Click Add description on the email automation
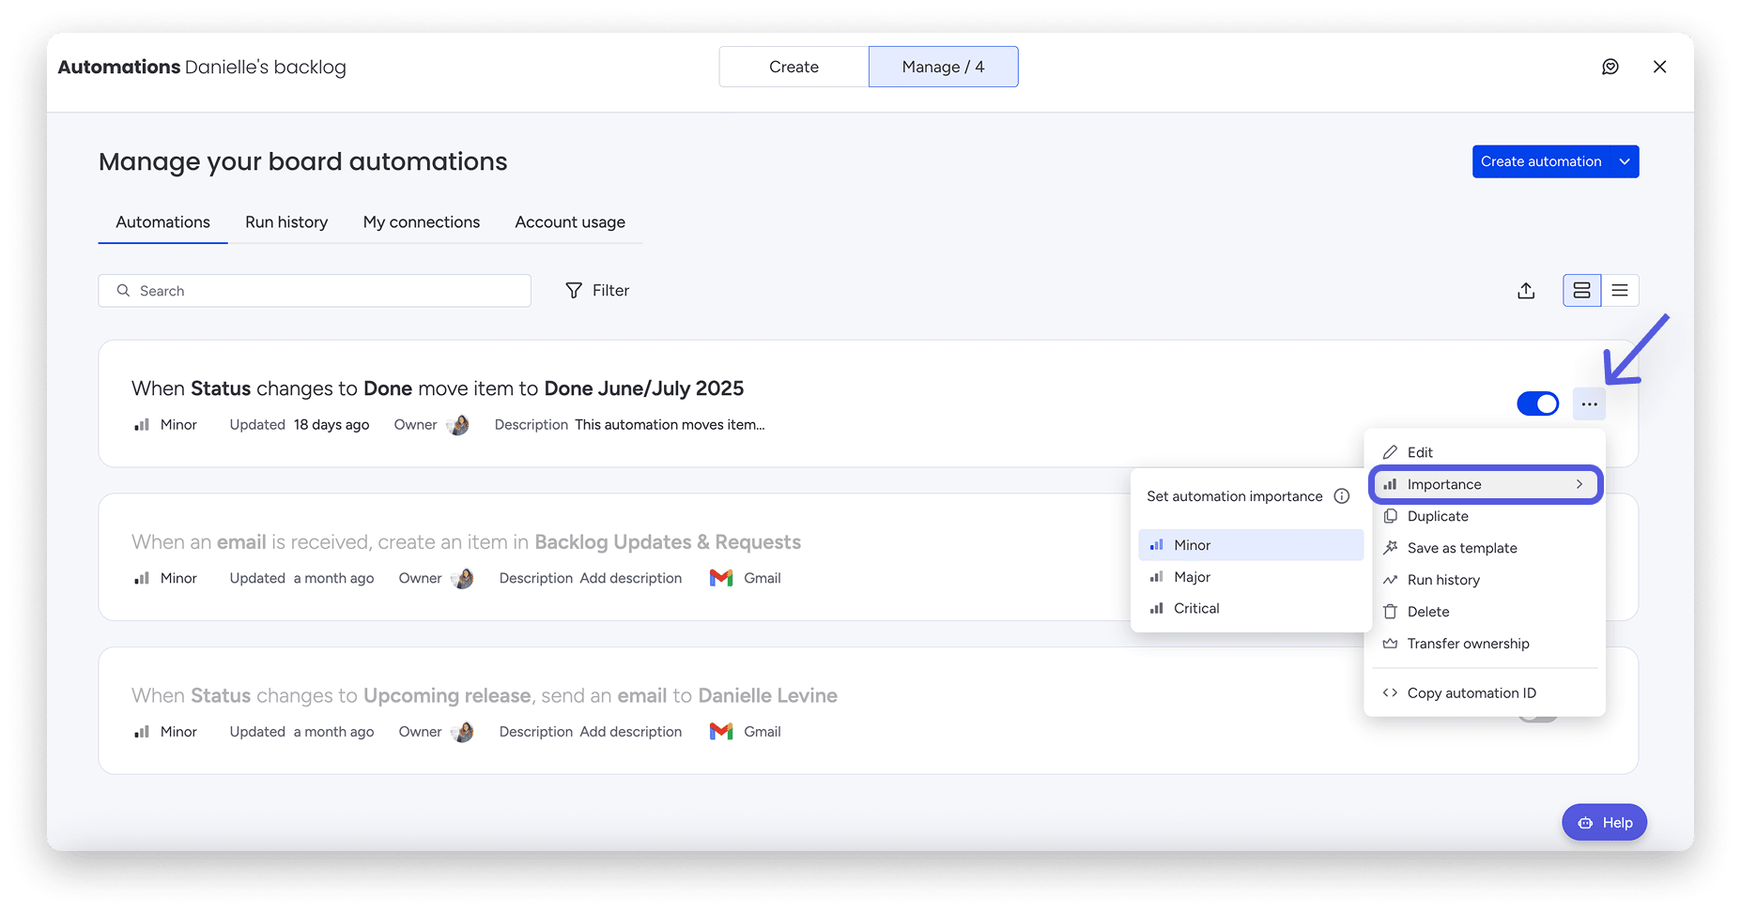 631,578
